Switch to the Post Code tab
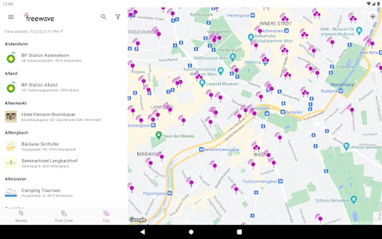This screenshot has width=382, height=239. 64,216
